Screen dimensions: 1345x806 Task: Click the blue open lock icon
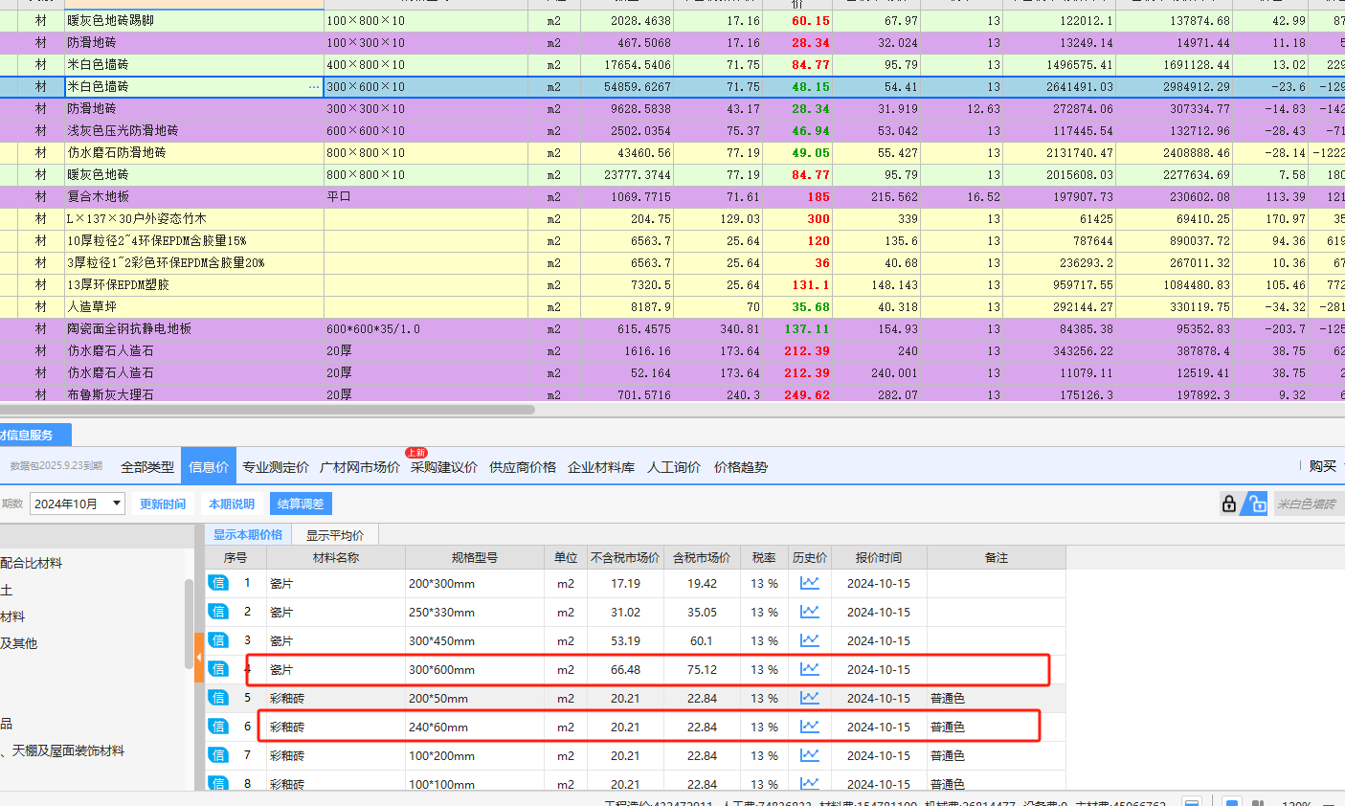point(1255,504)
